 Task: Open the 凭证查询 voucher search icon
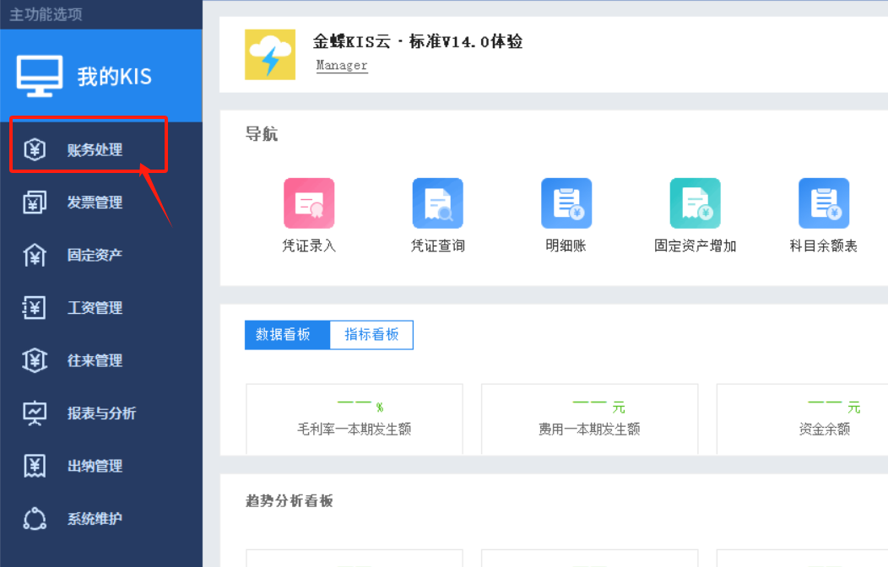438,203
